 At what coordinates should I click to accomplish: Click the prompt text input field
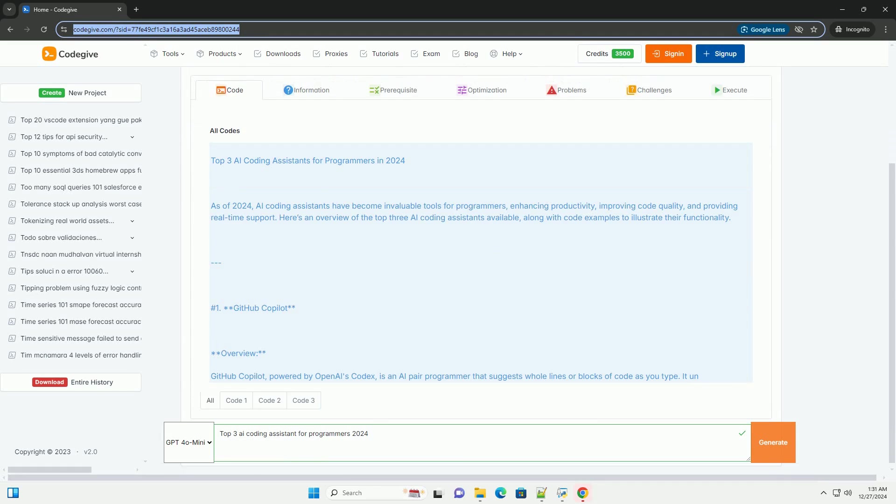pyautogui.click(x=482, y=442)
